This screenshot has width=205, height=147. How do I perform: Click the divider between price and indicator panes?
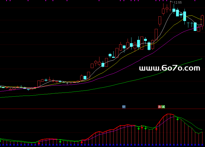(x=102, y=109)
